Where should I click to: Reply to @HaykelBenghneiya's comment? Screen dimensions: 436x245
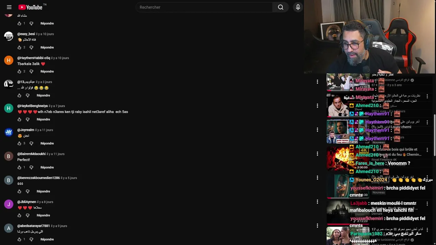(x=43, y=119)
